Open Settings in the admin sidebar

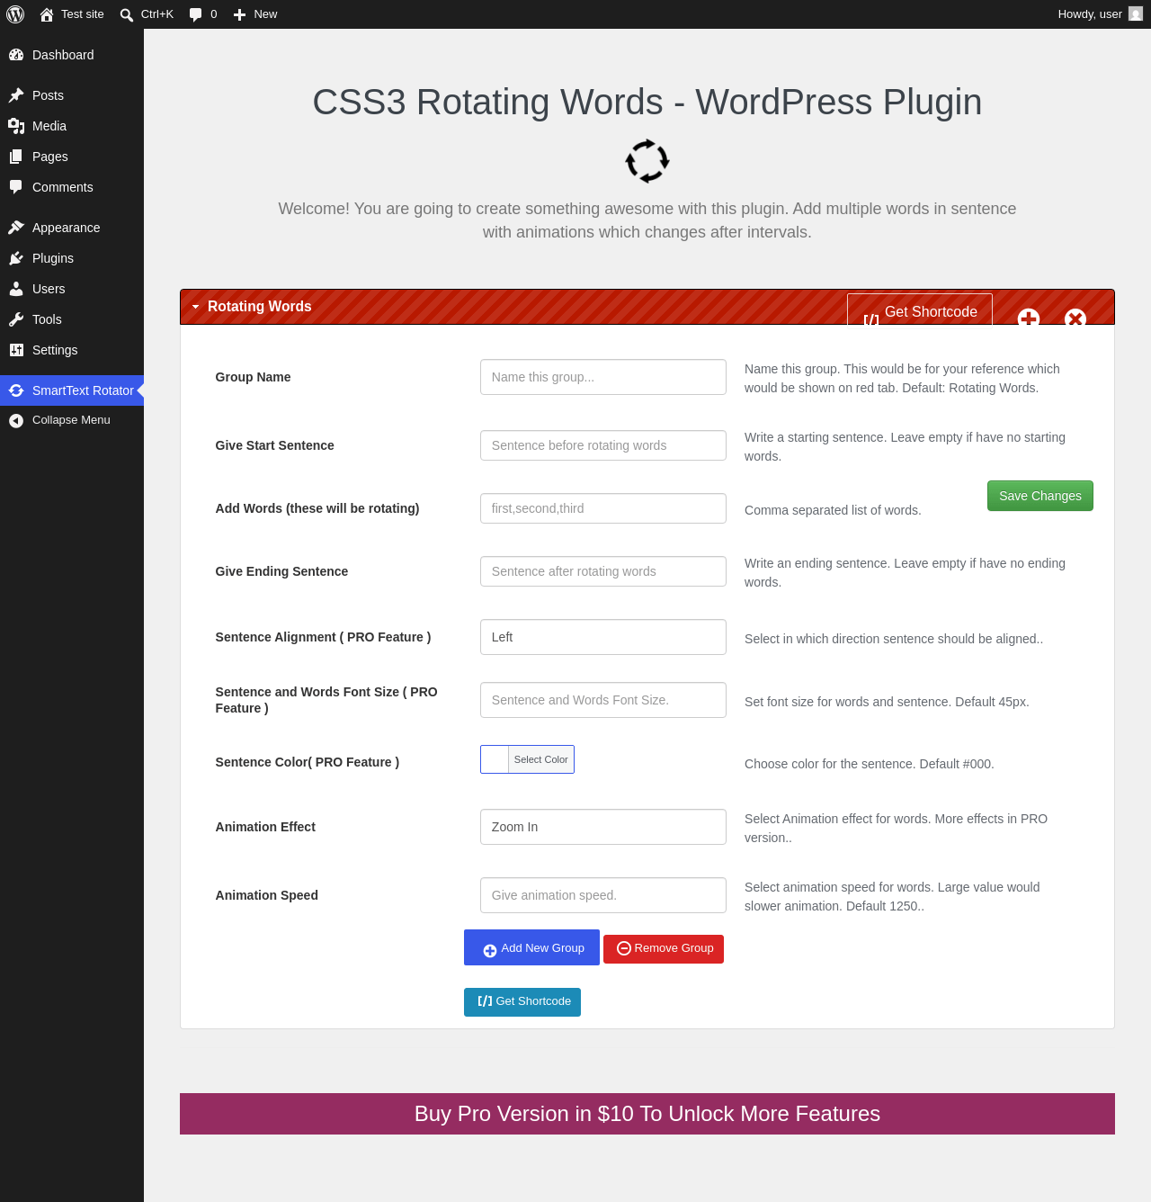click(x=72, y=350)
